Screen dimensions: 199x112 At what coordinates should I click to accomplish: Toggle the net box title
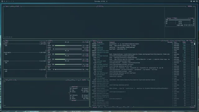pos(6,80)
